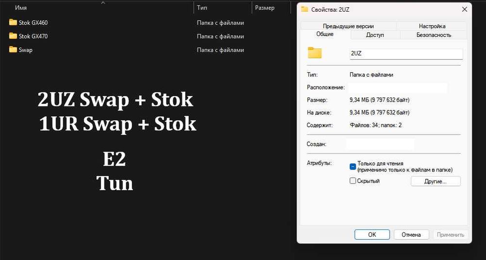Image resolution: width=486 pixels, height=260 pixels.
Task: Click the Создан label
Action: pyautogui.click(x=316, y=144)
